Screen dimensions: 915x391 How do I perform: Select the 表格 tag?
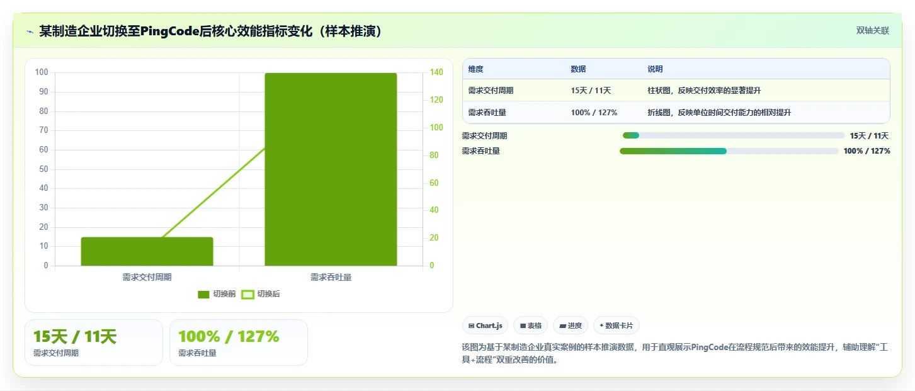point(531,326)
